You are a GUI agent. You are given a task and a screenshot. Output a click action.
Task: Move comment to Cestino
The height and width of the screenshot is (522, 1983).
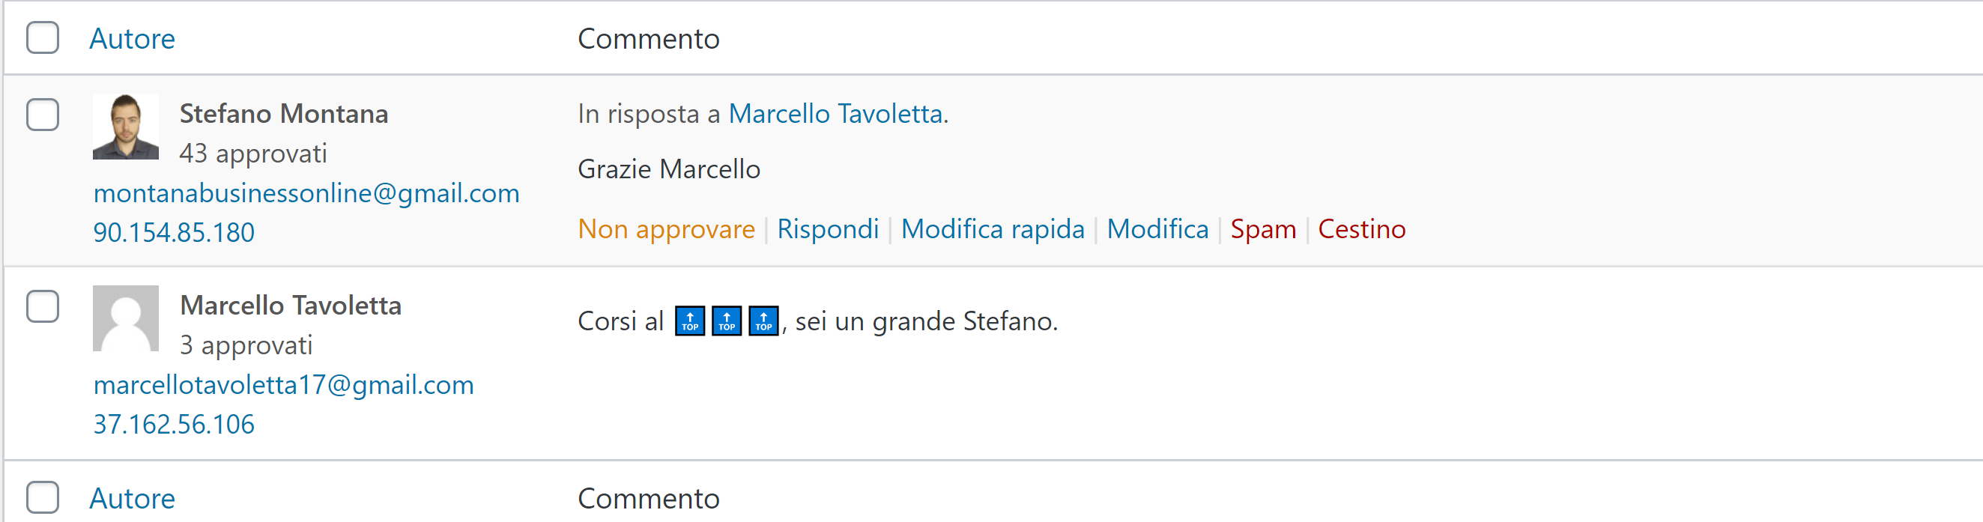1361,228
